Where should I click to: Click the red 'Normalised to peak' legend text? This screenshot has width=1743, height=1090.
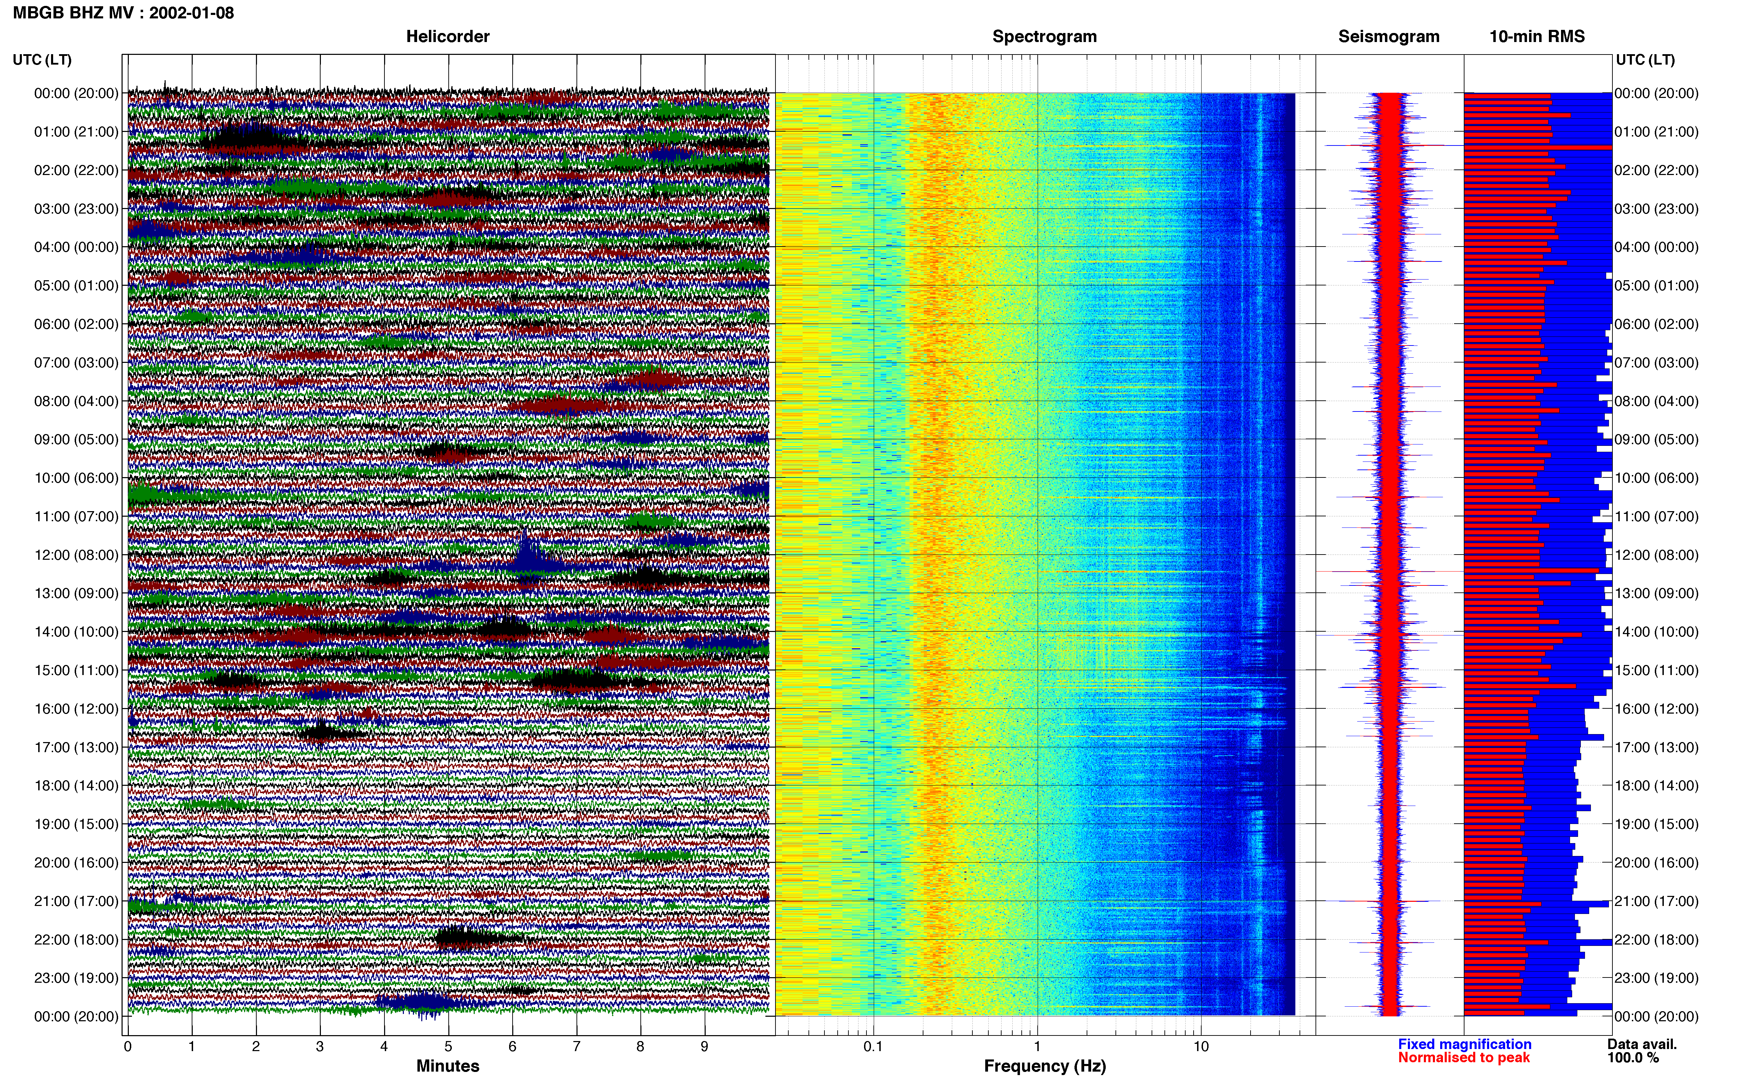(1463, 1058)
